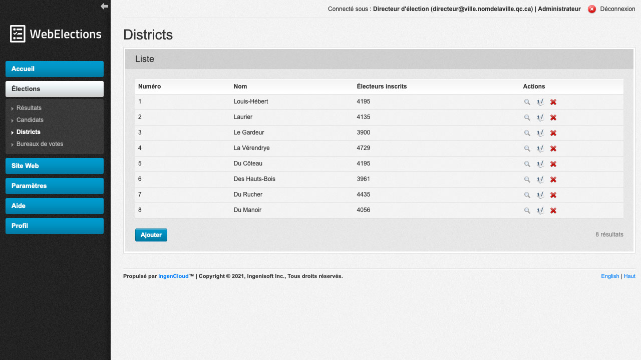Click red delete icon for Des Hauts-Bois

[553, 179]
